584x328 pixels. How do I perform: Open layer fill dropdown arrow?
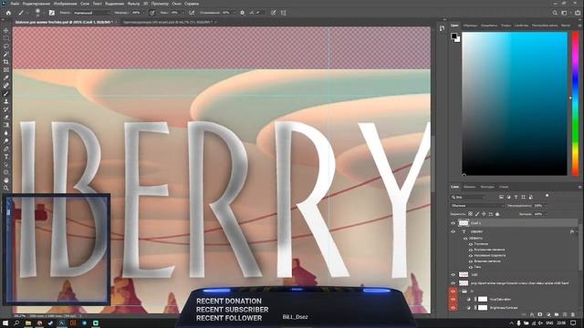546,214
